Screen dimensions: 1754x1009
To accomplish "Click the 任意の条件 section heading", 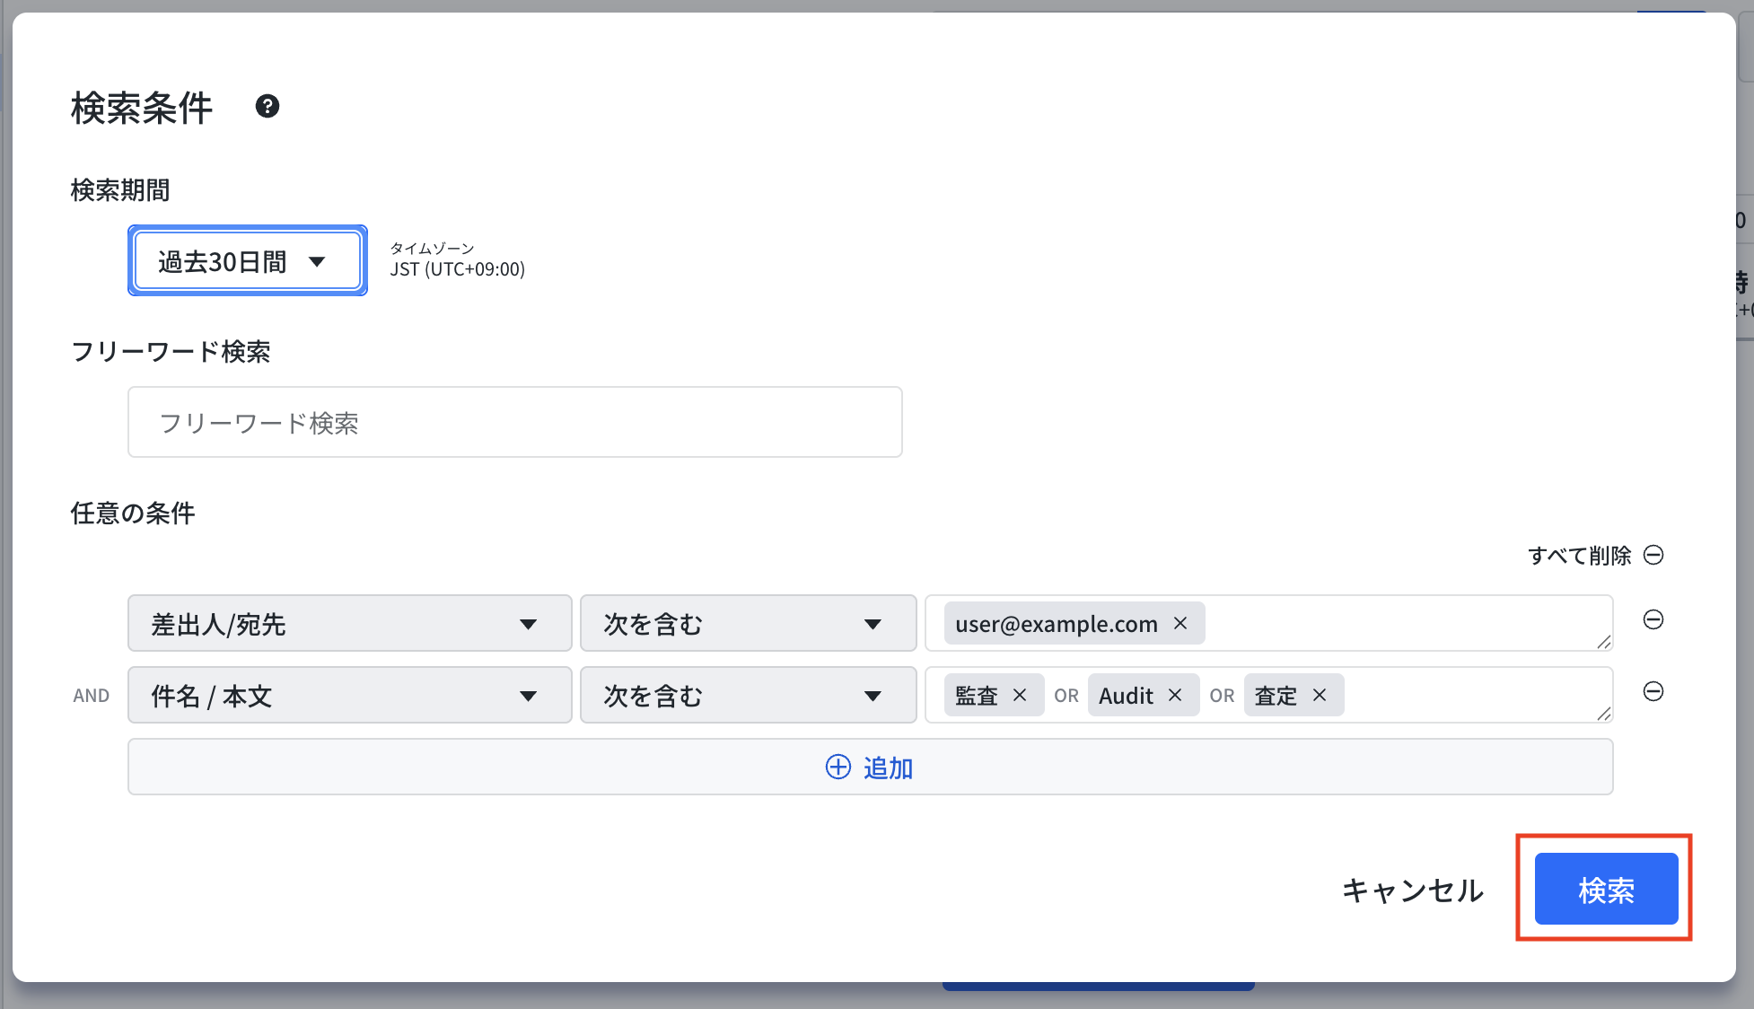I will click(133, 513).
